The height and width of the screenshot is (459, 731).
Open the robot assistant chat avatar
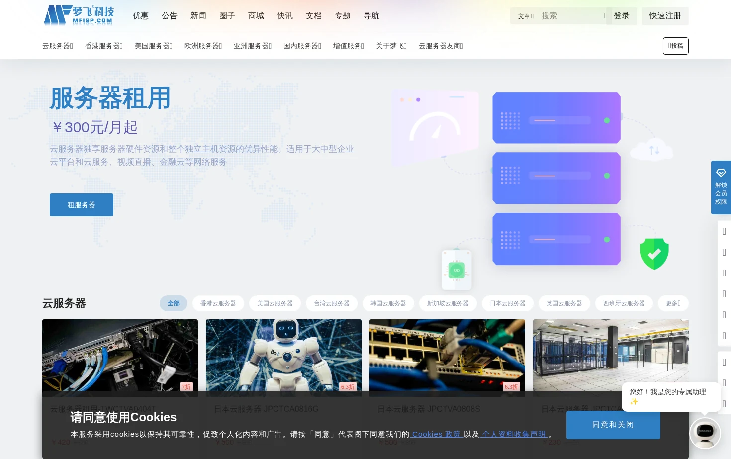coord(705,433)
